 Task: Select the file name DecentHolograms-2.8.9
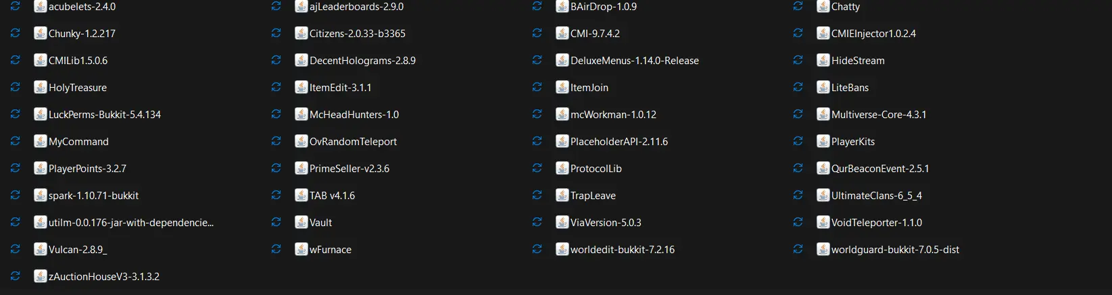coord(362,61)
